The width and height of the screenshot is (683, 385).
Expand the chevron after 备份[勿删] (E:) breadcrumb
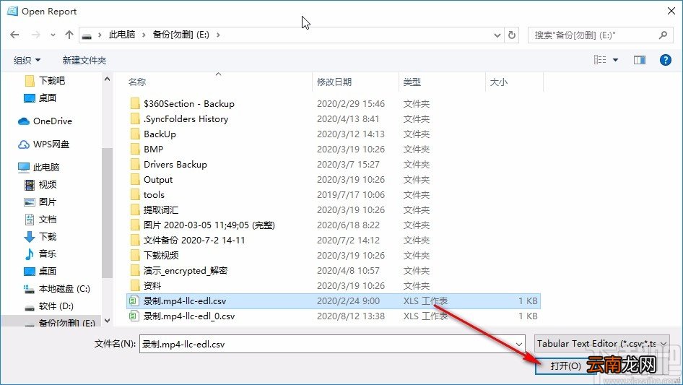coord(218,35)
